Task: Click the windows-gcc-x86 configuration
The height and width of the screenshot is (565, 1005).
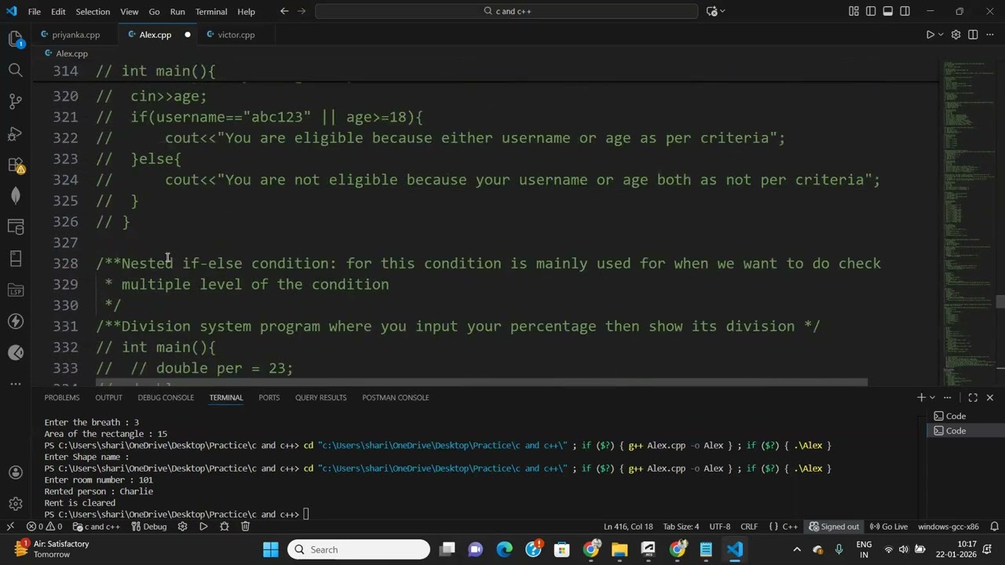Action: (x=948, y=527)
